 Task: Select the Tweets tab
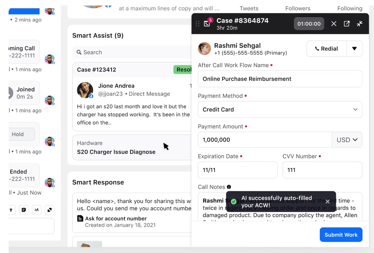coord(249,8)
